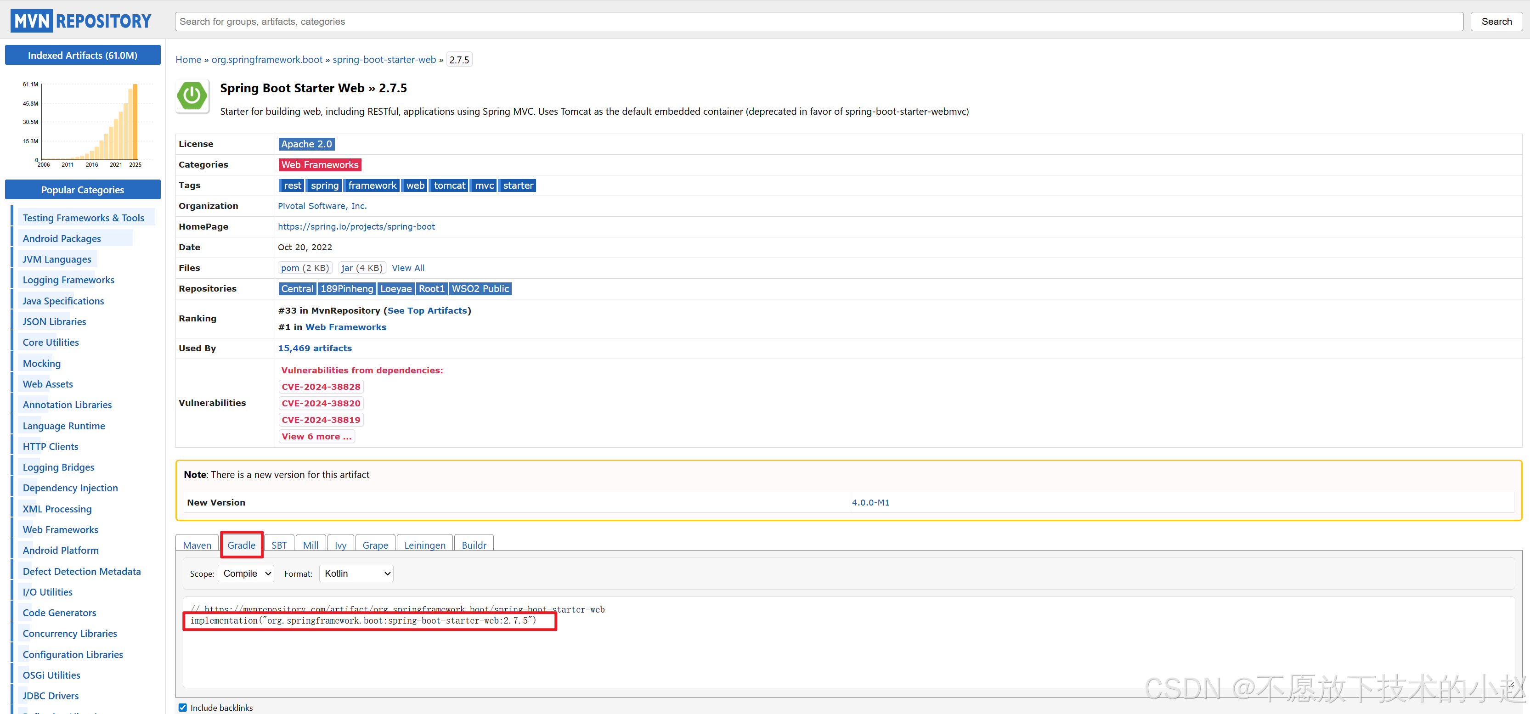This screenshot has height=714, width=1530.
Task: Open Pivotal Software, Inc. organization link
Action: pyautogui.click(x=322, y=206)
